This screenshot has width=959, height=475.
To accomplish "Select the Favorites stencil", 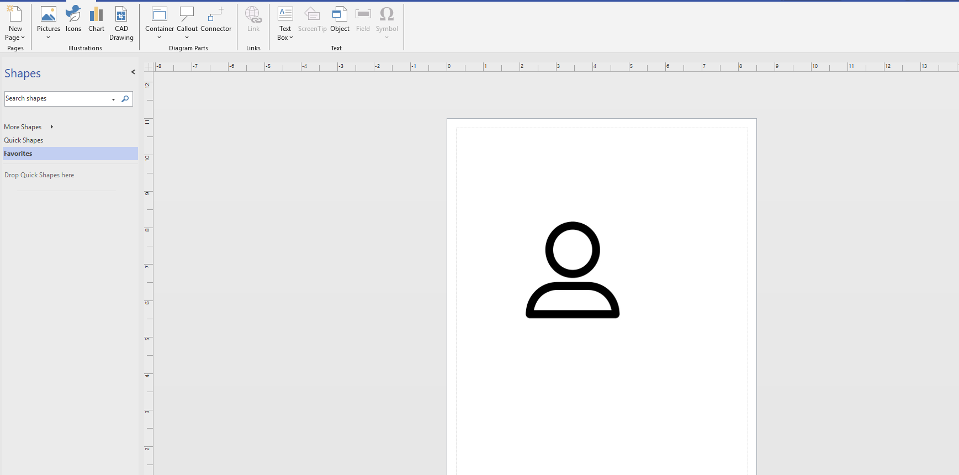I will 70,154.
